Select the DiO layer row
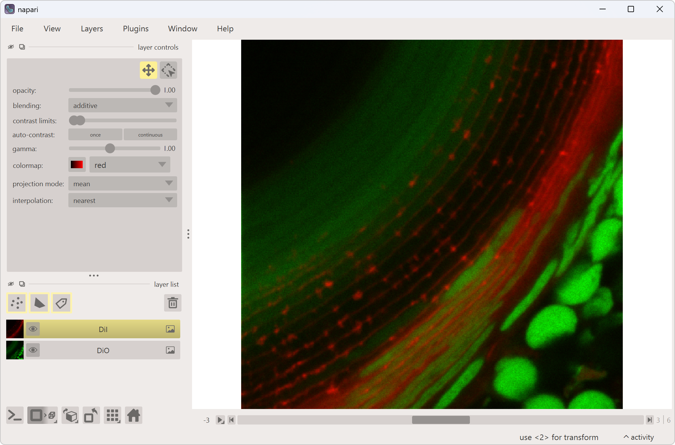Viewport: 675px width, 445px height. click(93, 350)
